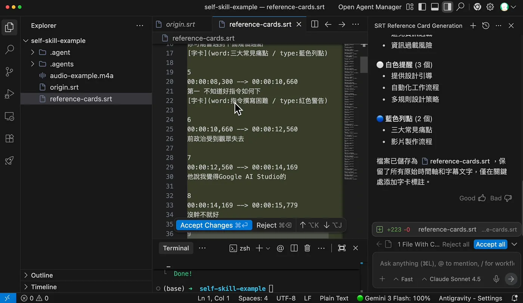Screen dimensions: 523x303
Task: Expand the Outline section
Action: 86,275
